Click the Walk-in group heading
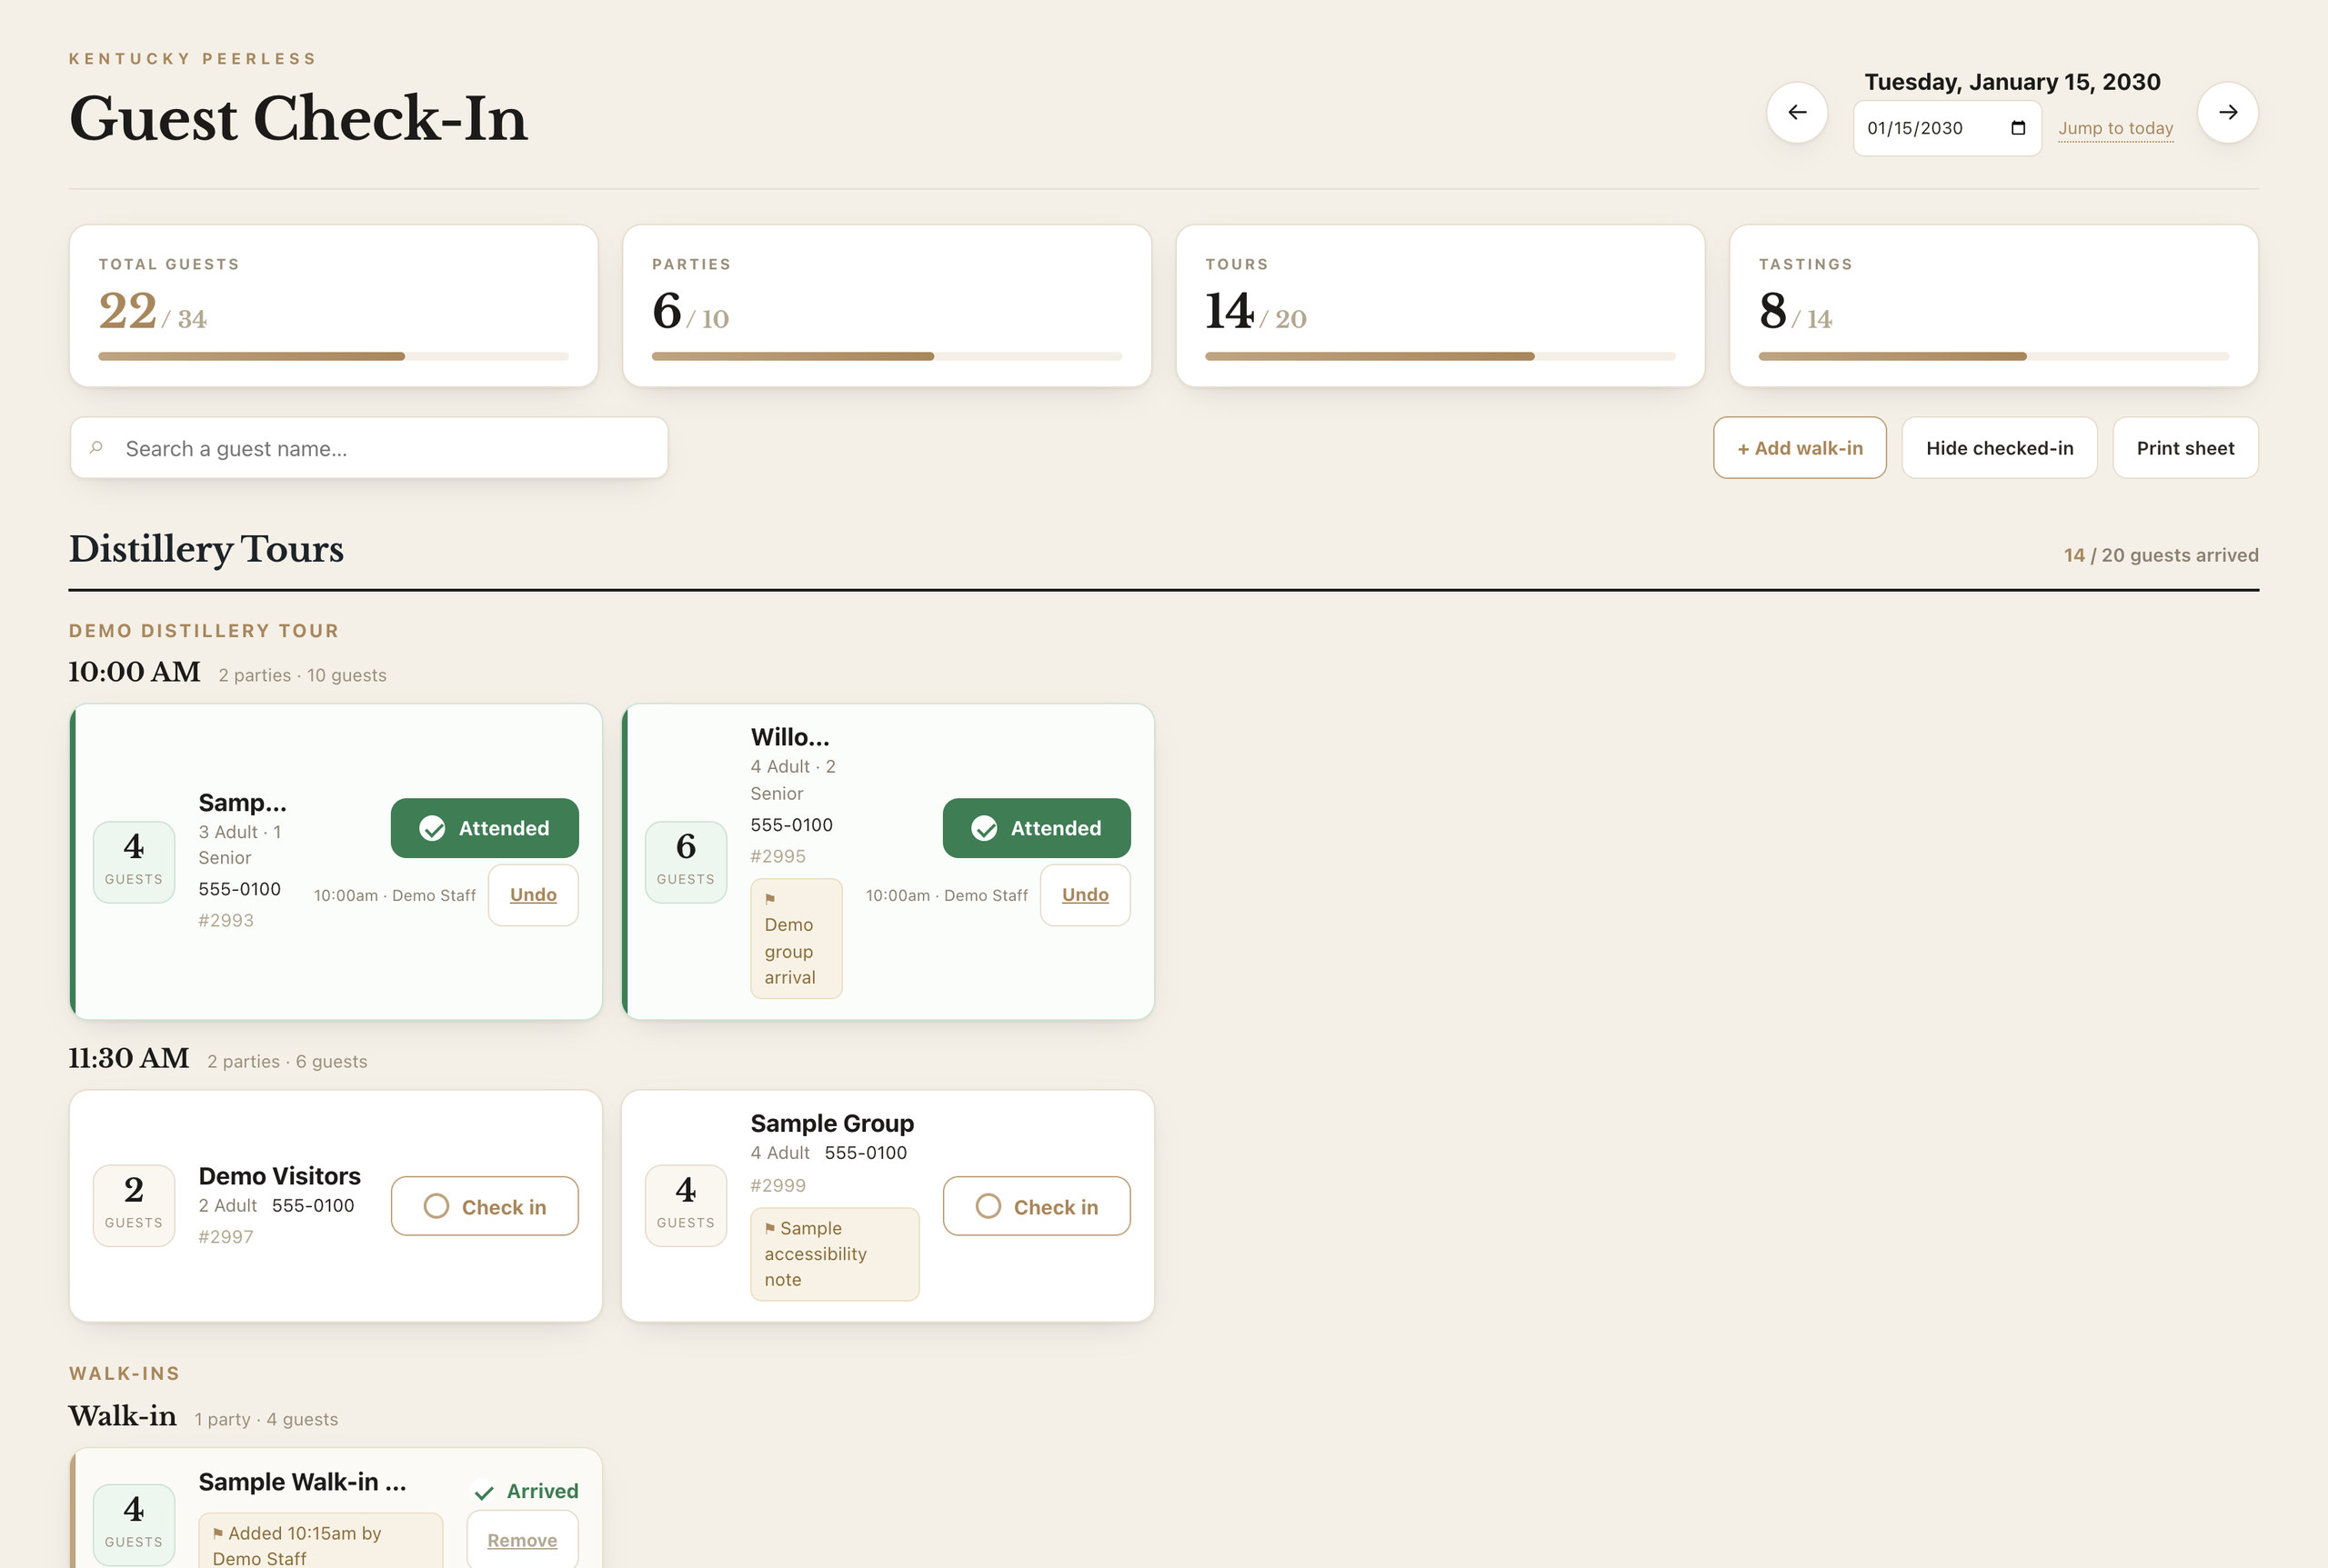 point(122,1416)
